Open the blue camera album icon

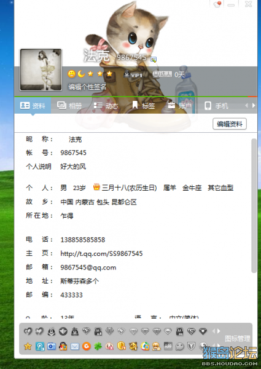point(52,346)
